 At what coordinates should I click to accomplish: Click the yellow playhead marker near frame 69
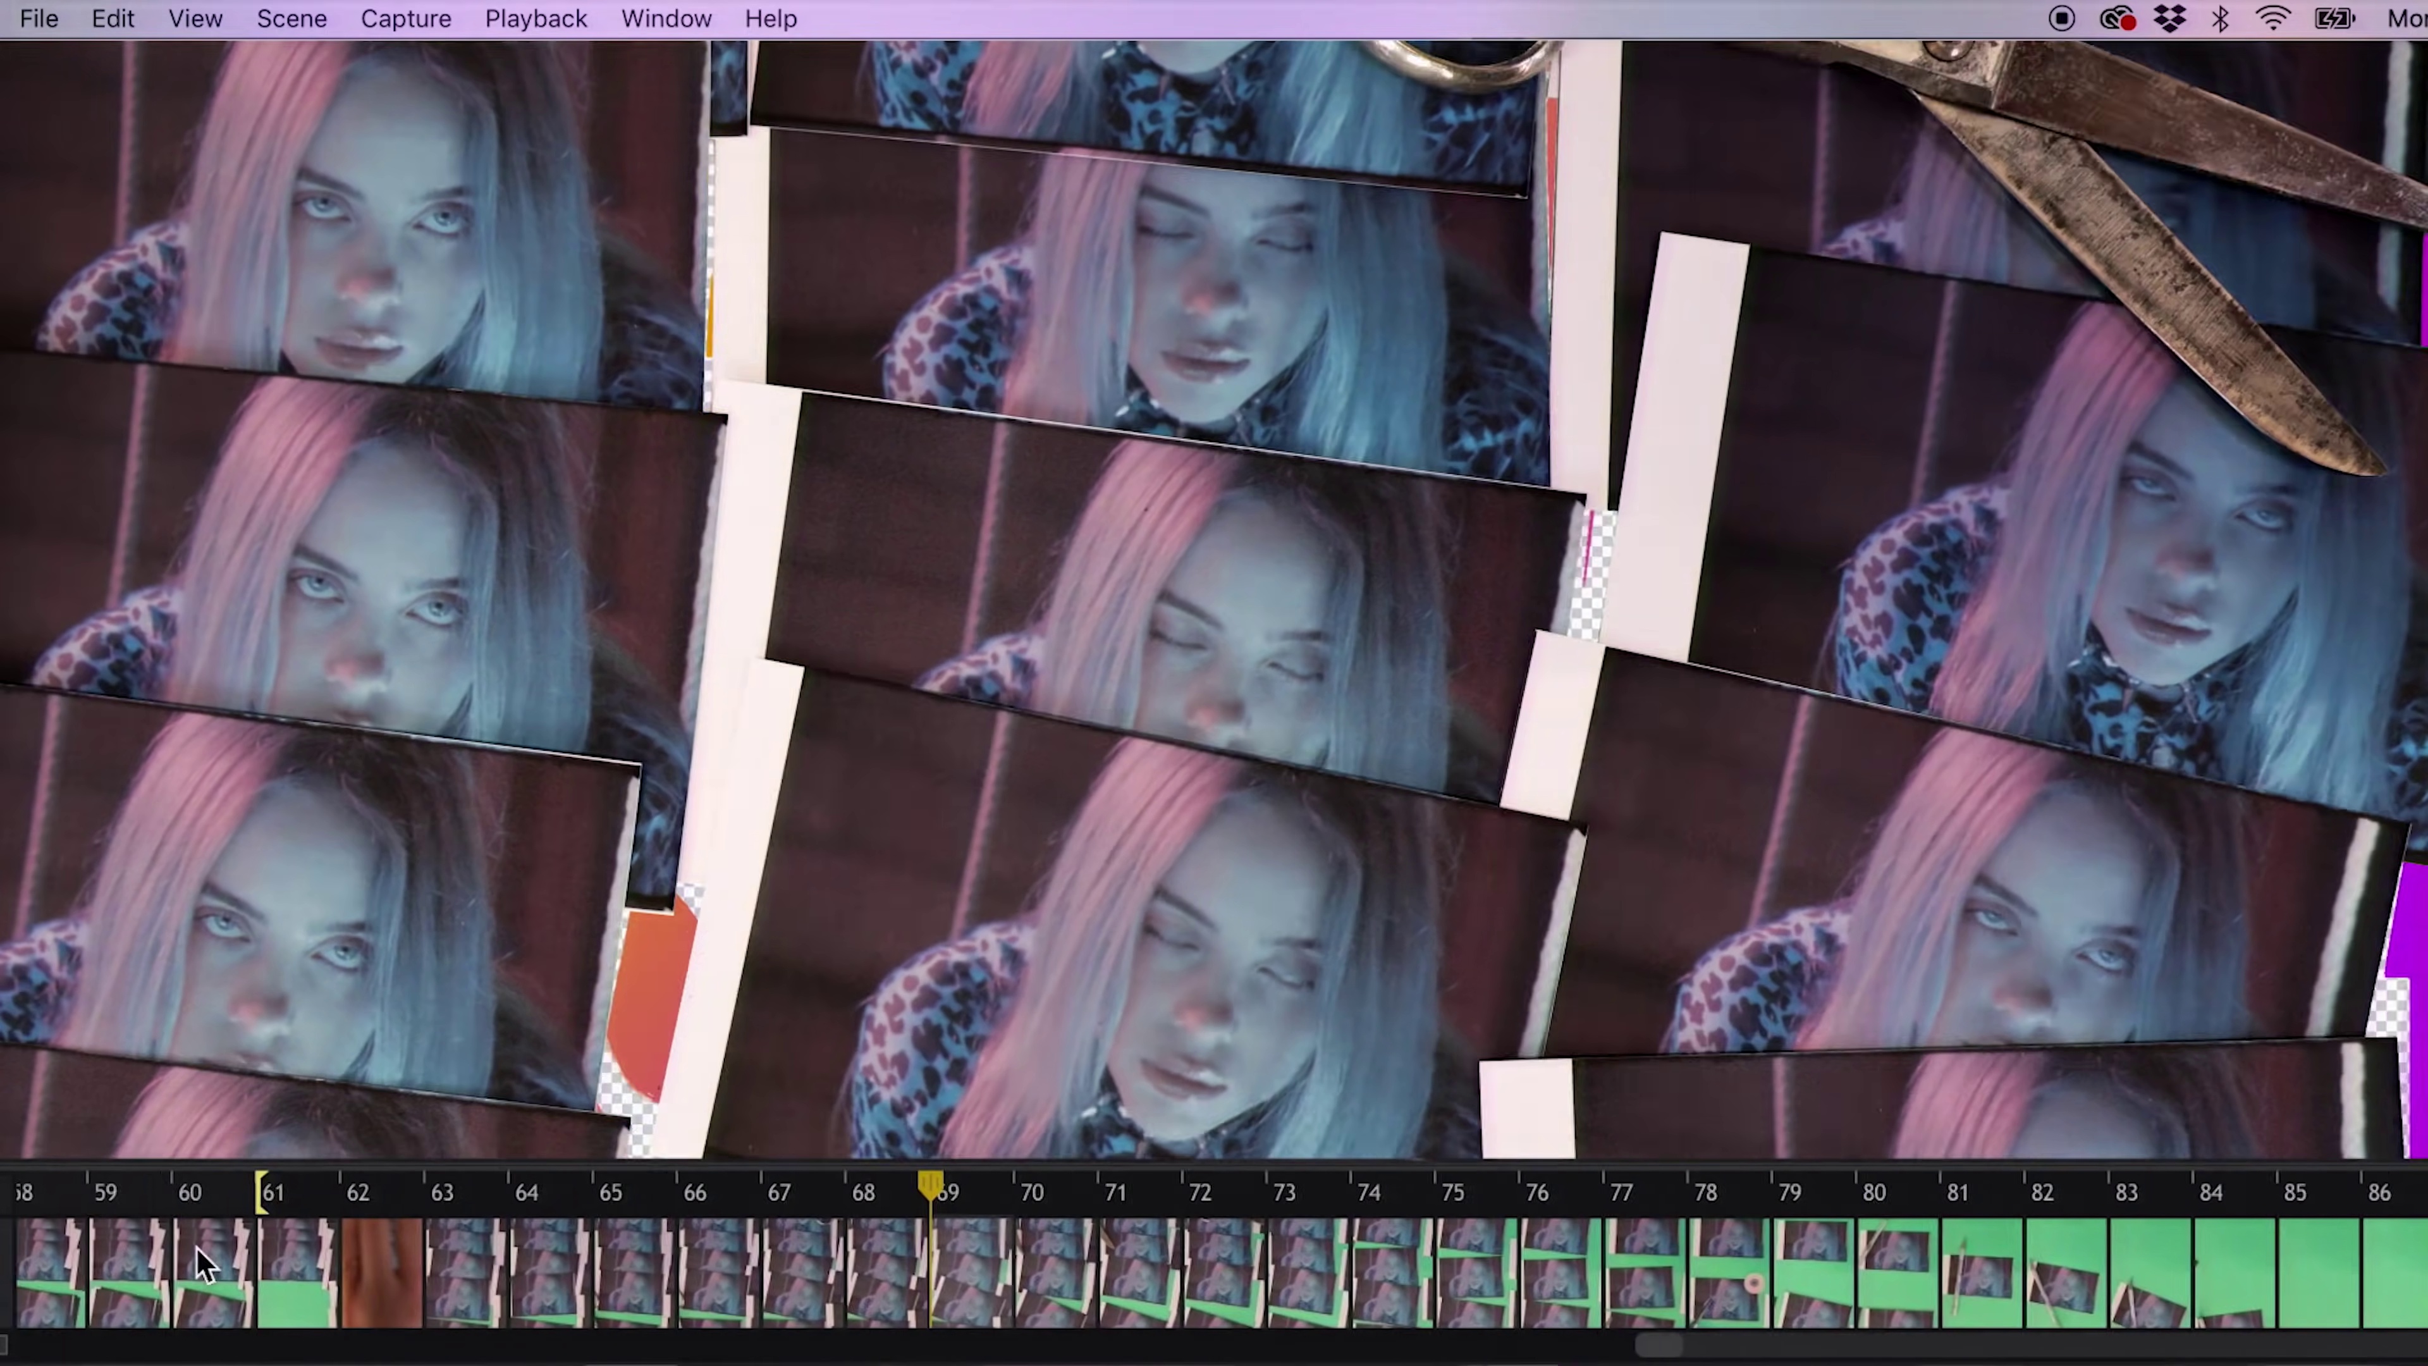pyautogui.click(x=930, y=1184)
